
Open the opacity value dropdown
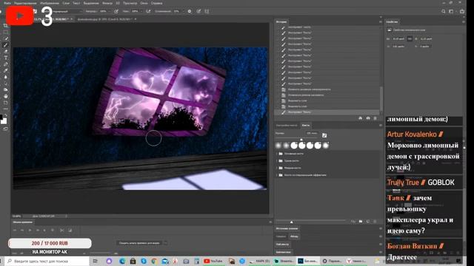pyautogui.click(x=110, y=12)
